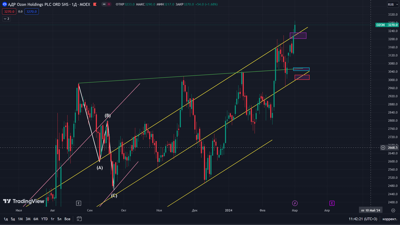This screenshot has width=400, height=225.
Task: Click the spread value 0.0 between prices
Action: (x=20, y=11)
